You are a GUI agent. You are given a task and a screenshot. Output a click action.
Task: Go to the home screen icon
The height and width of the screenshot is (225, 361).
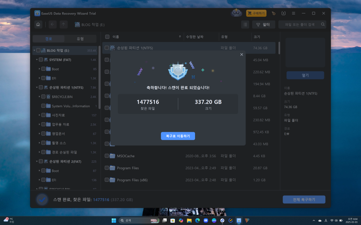coord(38,25)
